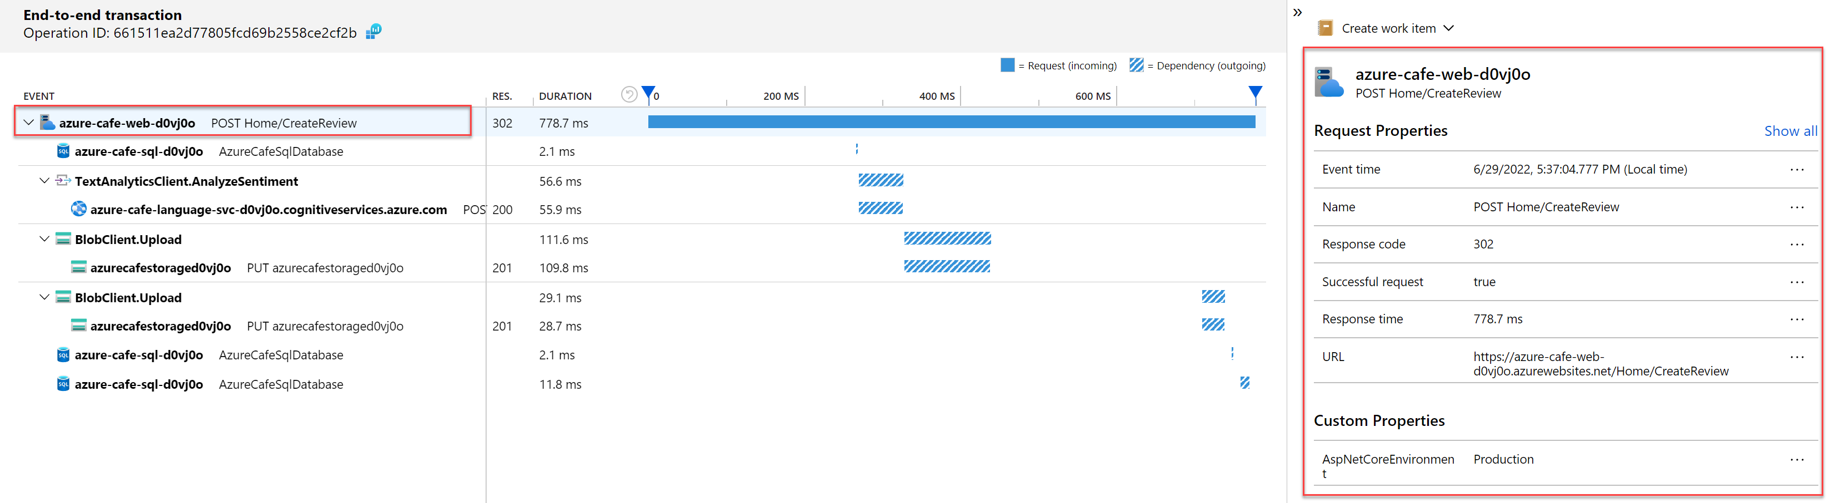Open ellipsis menu for Response code row
This screenshot has height=503, width=1830.
[x=1797, y=244]
